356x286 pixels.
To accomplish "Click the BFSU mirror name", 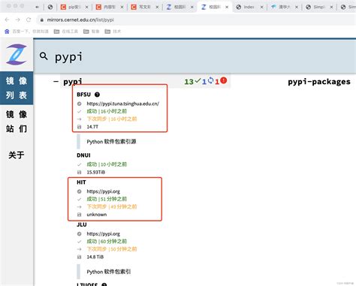I will pyautogui.click(x=83, y=95).
